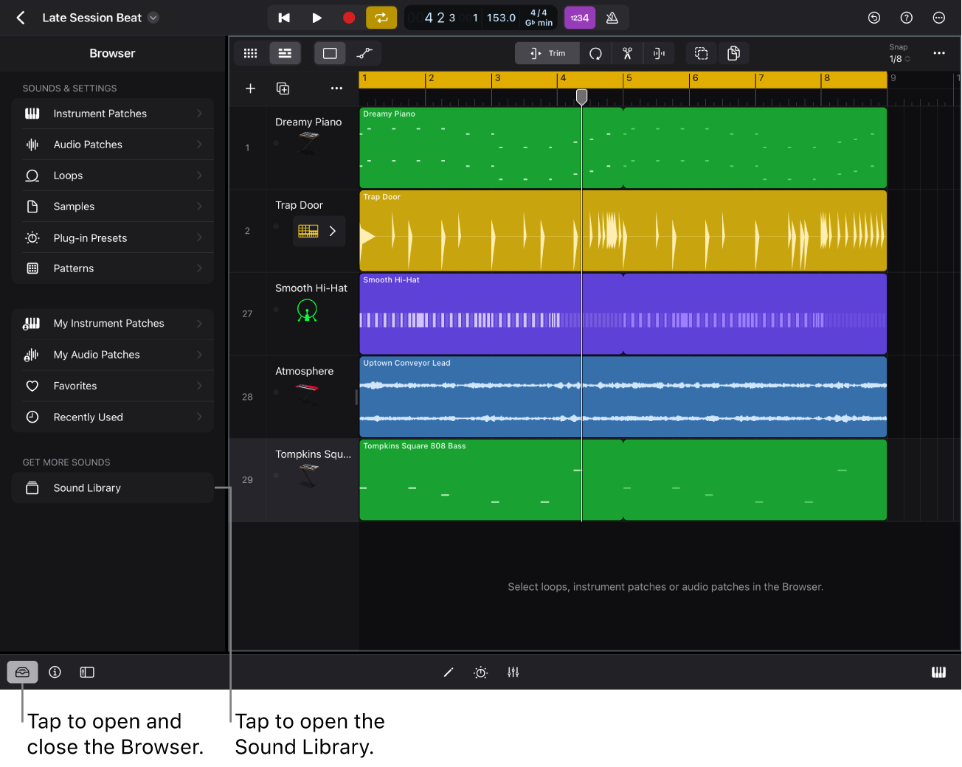Tap the Tompkins Square track instrument icon
This screenshot has width=962, height=767.
tap(309, 476)
